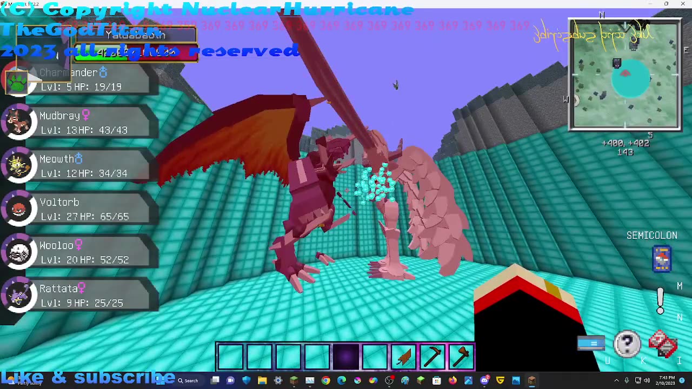Open File Explorer from the taskbar

(x=262, y=380)
